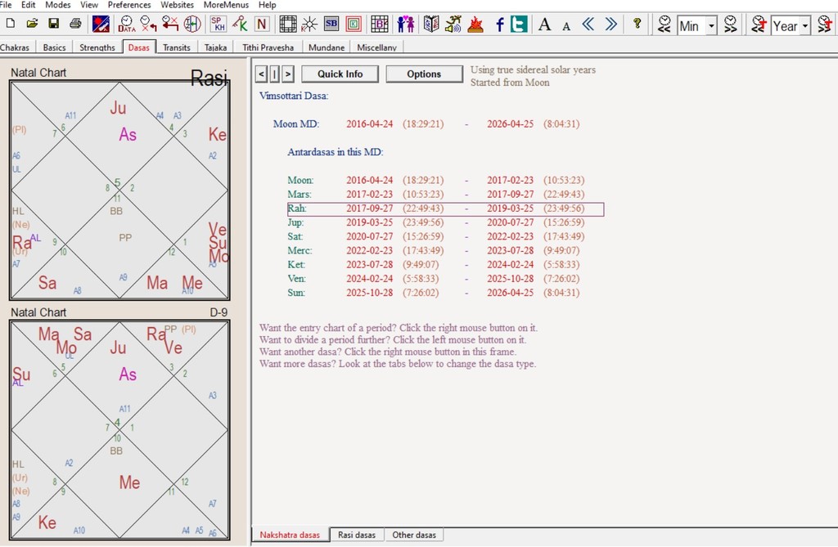Switch to the Mundane tab
This screenshot has height=547, width=838.
[x=327, y=47]
